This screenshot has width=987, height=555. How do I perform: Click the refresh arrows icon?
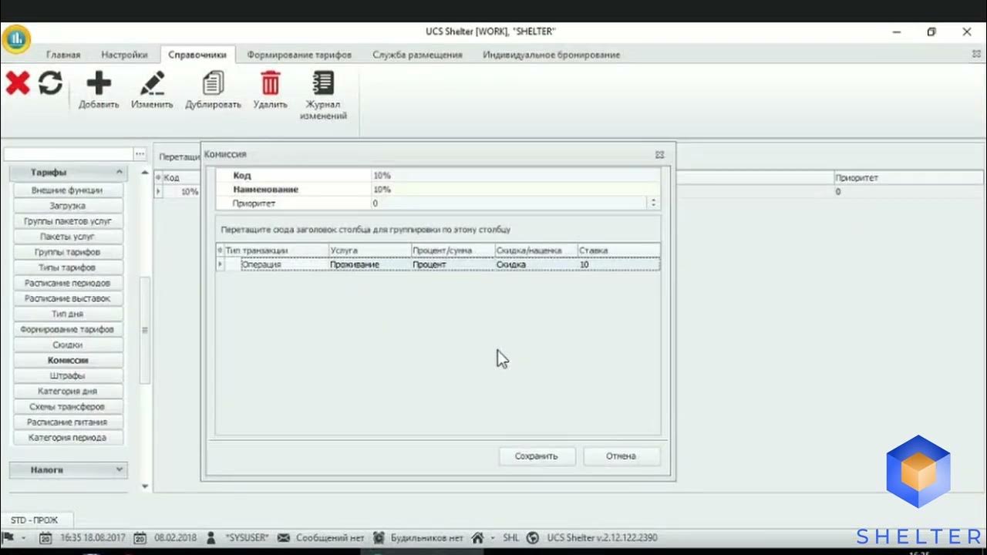tap(50, 82)
